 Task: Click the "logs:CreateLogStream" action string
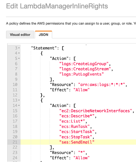click(x=85, y=69)
